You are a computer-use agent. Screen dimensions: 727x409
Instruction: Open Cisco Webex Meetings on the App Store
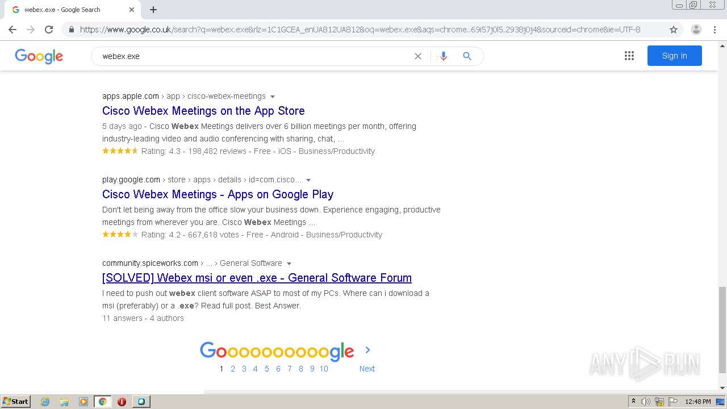pyautogui.click(x=203, y=111)
